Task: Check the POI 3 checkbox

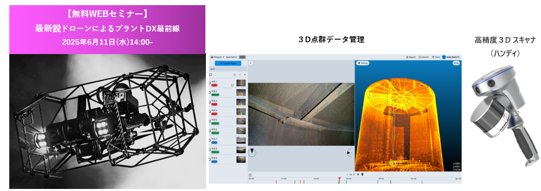Action: tap(210, 102)
